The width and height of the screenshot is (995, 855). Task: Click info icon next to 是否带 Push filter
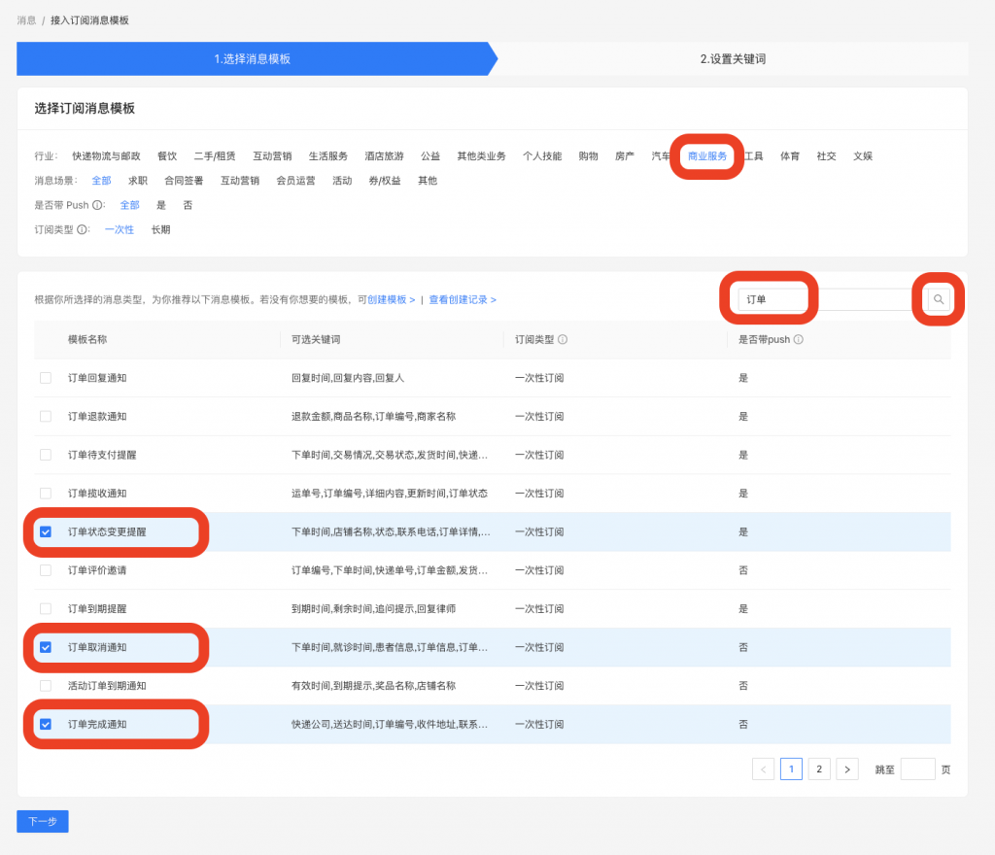98,205
